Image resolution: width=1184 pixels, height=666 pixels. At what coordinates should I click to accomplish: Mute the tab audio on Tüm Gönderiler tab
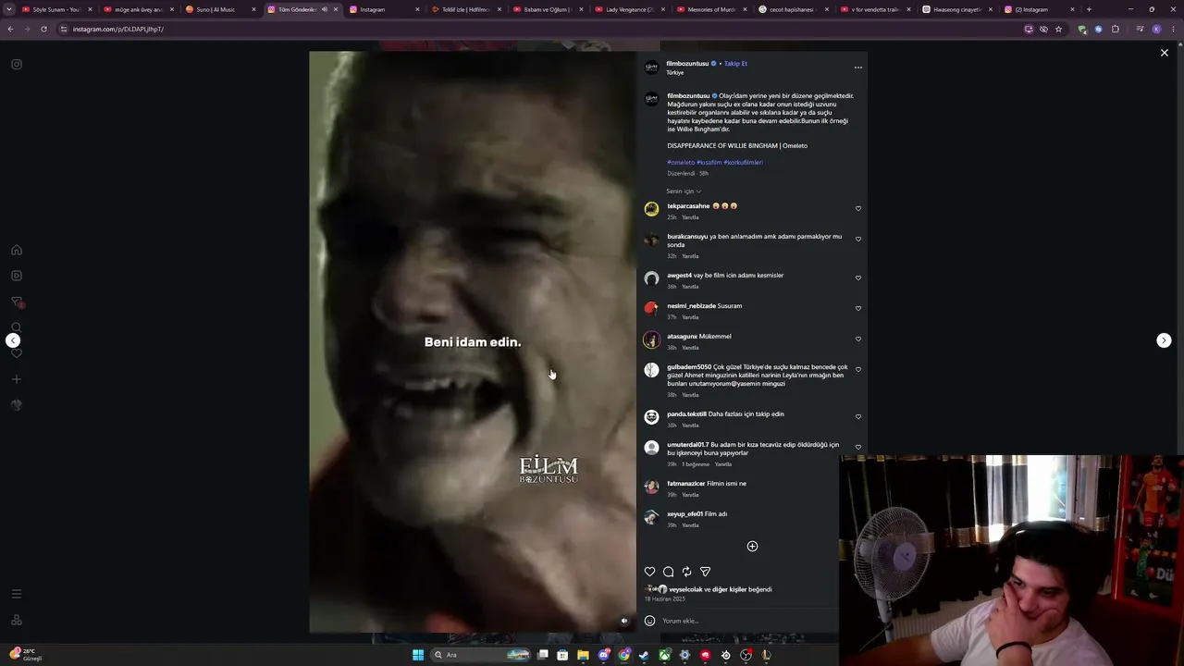coord(324,9)
